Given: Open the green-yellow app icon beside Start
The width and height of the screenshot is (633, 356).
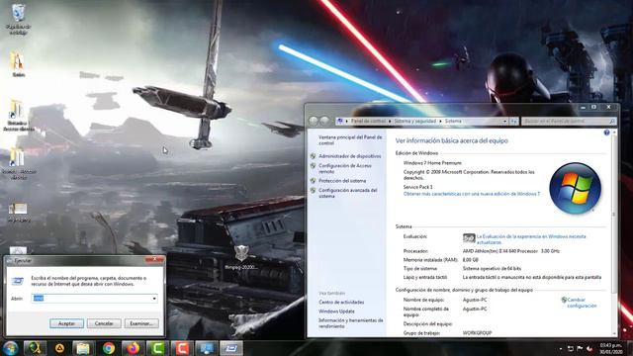Looking at the screenshot, I should tap(35, 348).
